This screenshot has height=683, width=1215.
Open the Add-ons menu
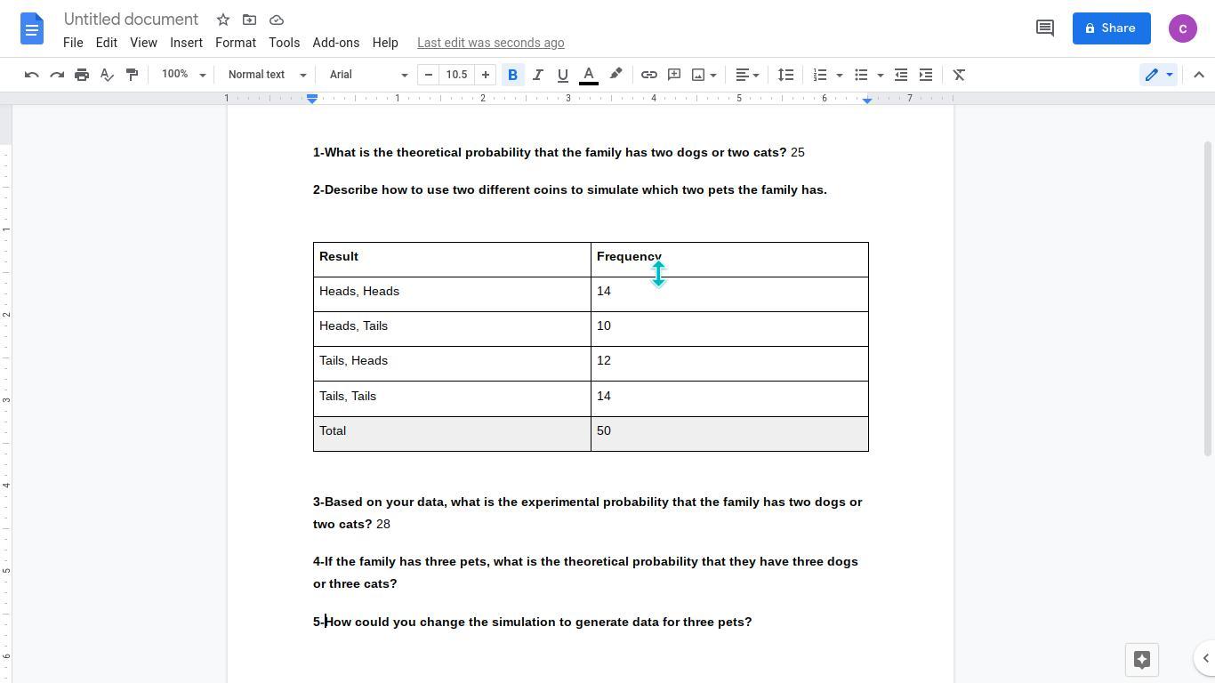335,43
